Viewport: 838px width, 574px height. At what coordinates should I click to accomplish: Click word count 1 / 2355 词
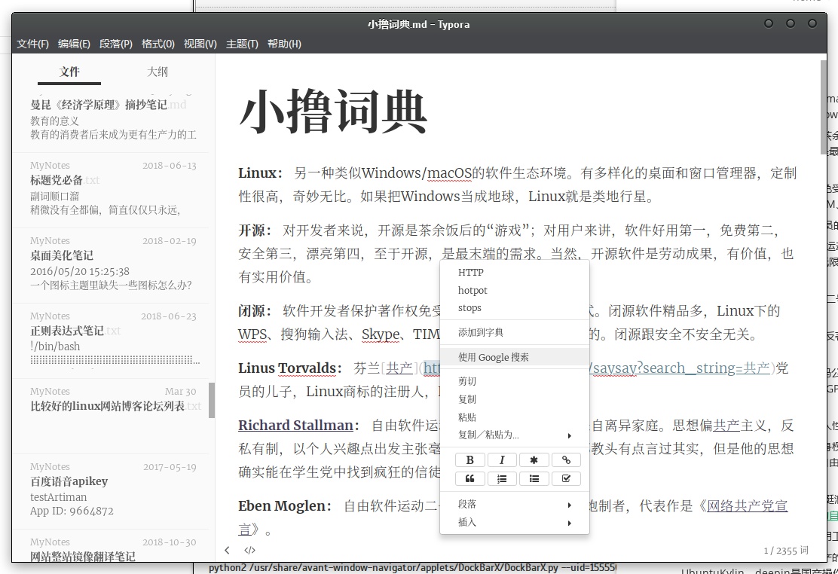785,551
